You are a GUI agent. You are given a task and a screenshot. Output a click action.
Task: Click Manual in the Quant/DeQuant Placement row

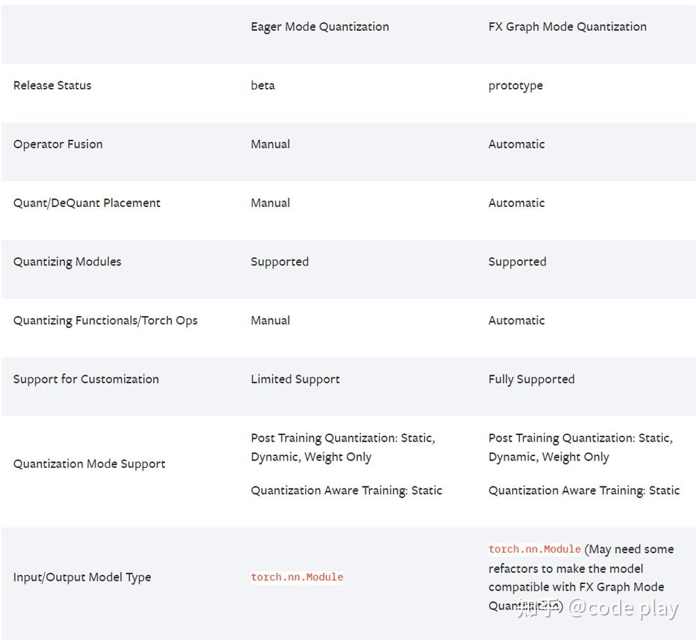coord(270,203)
